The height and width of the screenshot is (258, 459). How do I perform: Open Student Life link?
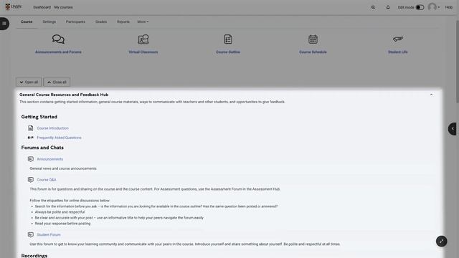click(x=398, y=52)
